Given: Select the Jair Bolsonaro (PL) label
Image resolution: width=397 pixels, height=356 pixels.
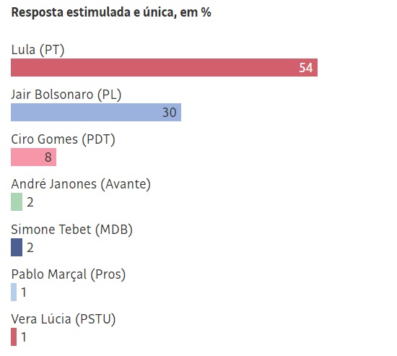Looking at the screenshot, I should pos(66,95).
